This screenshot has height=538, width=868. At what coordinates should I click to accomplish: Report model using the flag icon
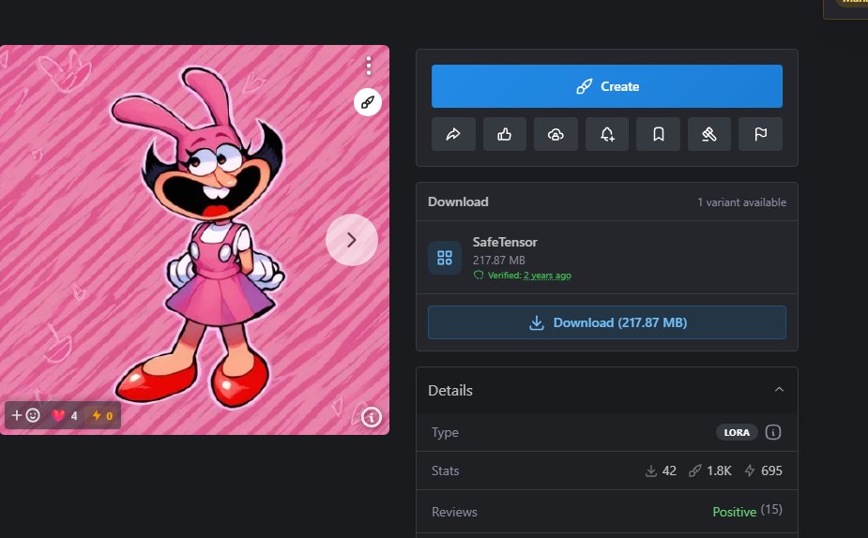tap(761, 134)
